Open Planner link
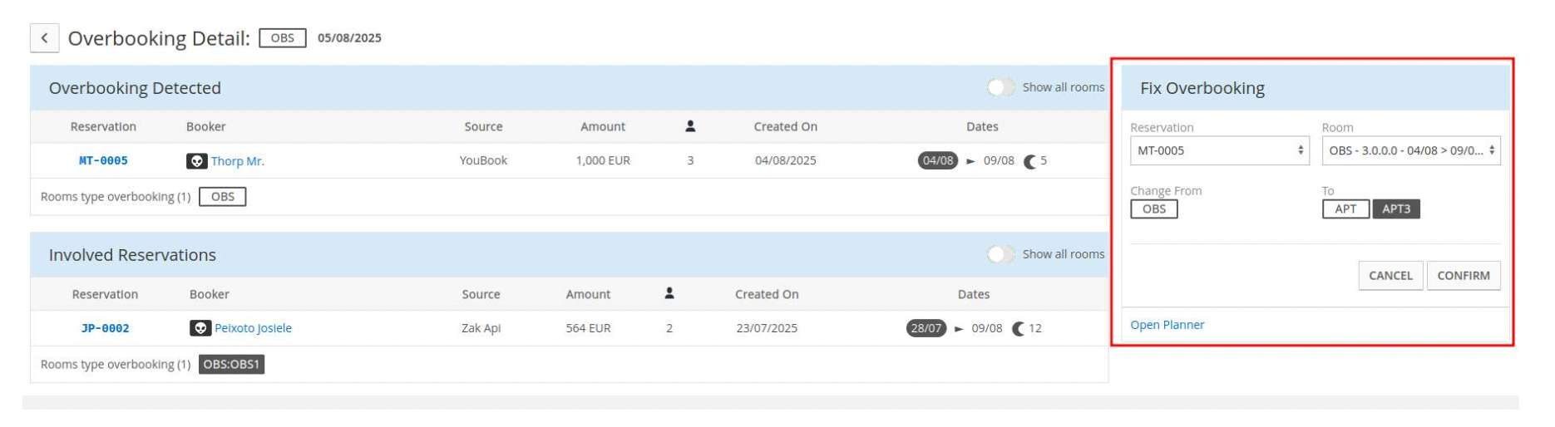1555x427 pixels. click(x=1167, y=325)
